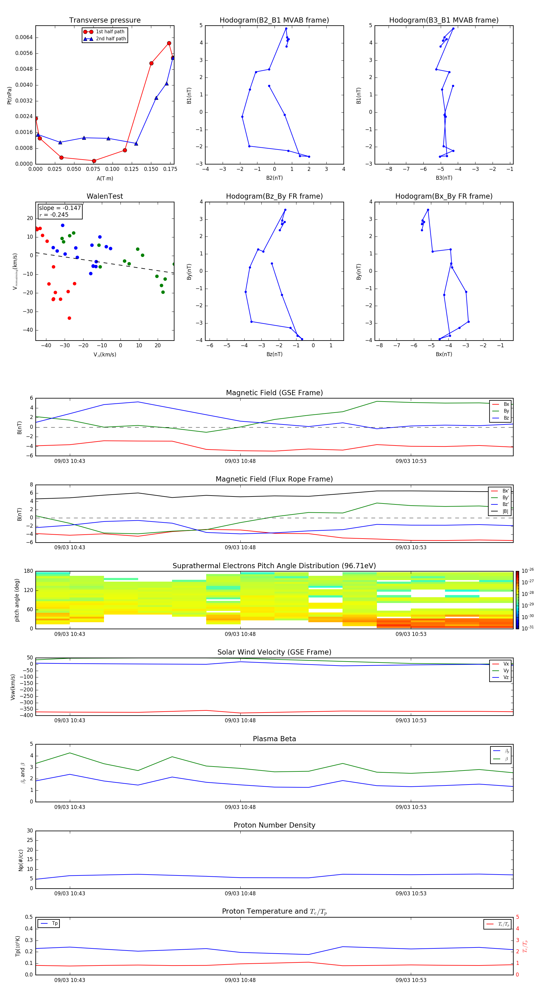This screenshot has height=1007, width=549.
Task: Click the 'Pt(nPa)' y-axis label
Action: pos(9,96)
